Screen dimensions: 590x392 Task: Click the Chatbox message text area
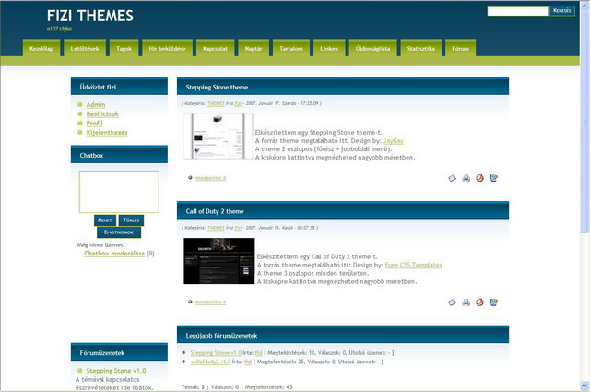pos(119,192)
